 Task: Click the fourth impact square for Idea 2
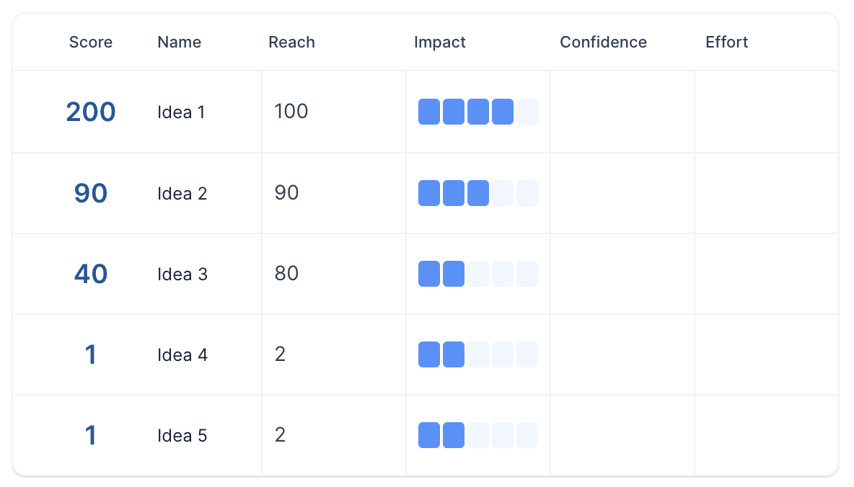tap(503, 193)
